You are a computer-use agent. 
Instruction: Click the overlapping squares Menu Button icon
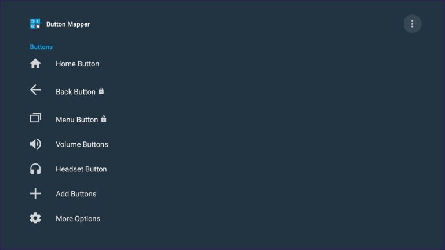tap(35, 118)
